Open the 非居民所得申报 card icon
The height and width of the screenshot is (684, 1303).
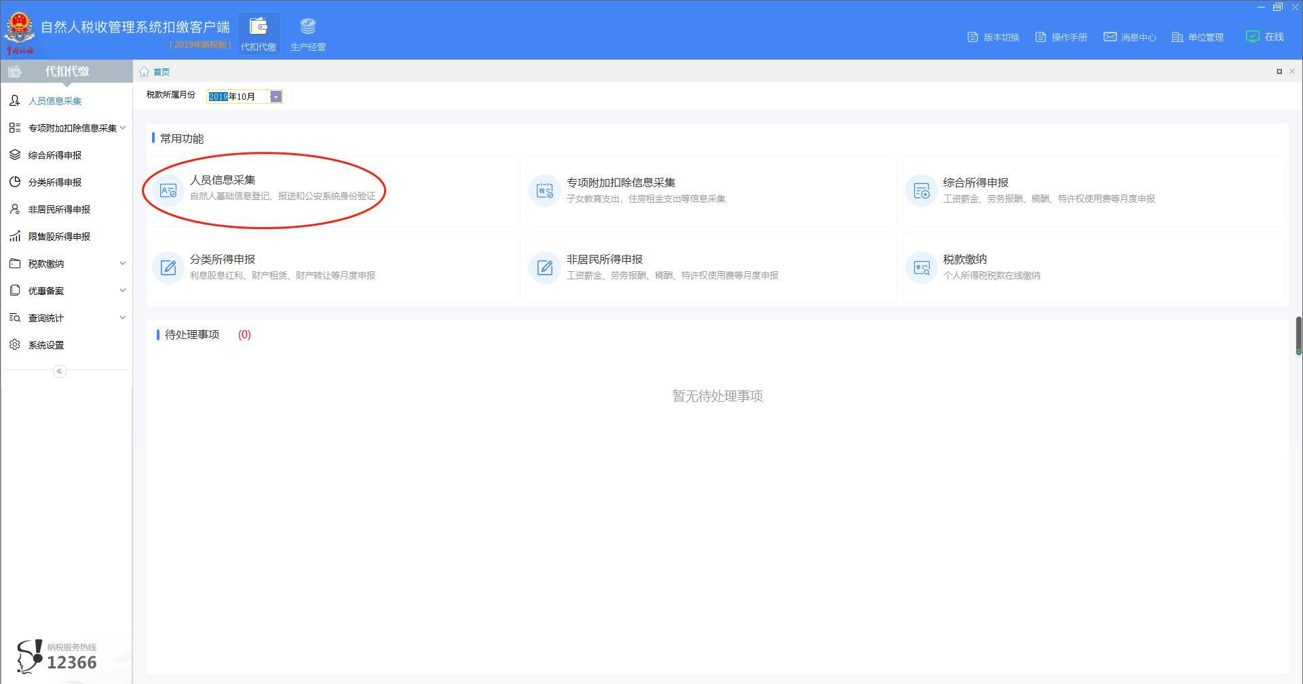tap(545, 268)
